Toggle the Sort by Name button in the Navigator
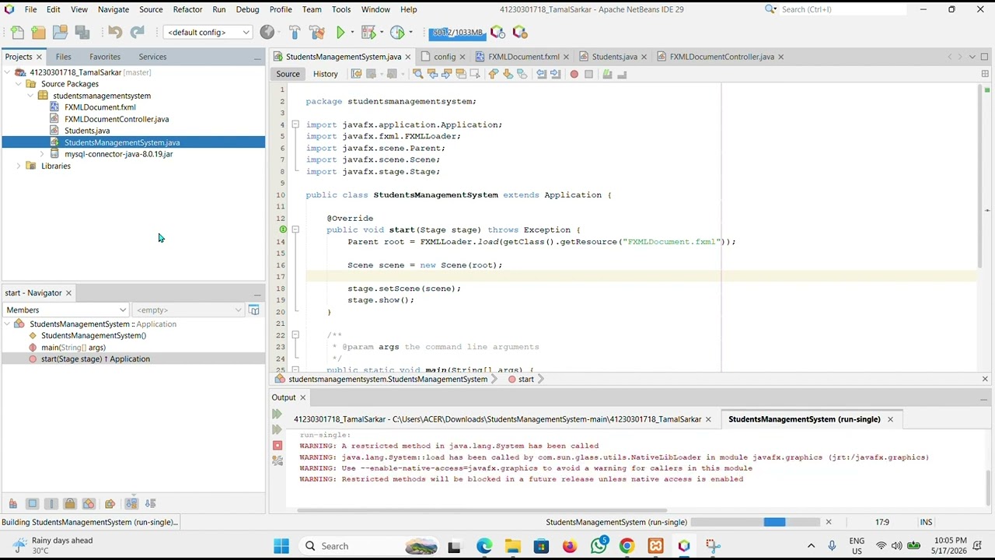This screenshot has height=560, width=995. point(131,504)
